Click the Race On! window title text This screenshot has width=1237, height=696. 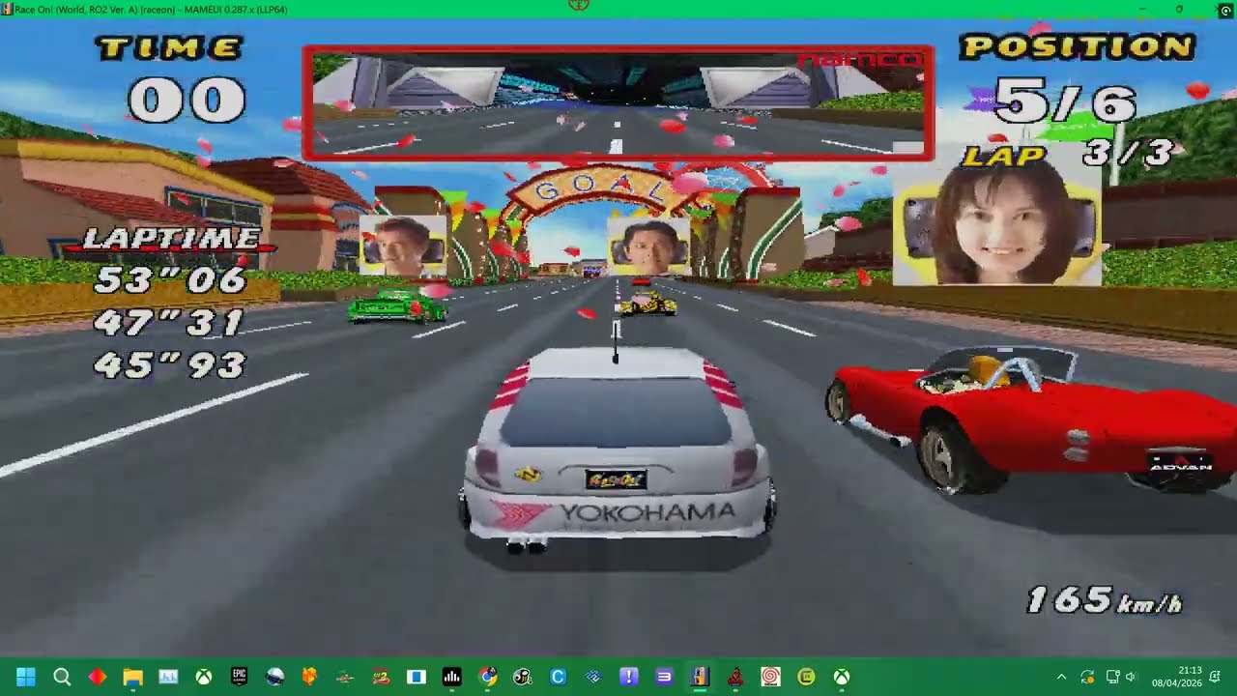click(149, 9)
